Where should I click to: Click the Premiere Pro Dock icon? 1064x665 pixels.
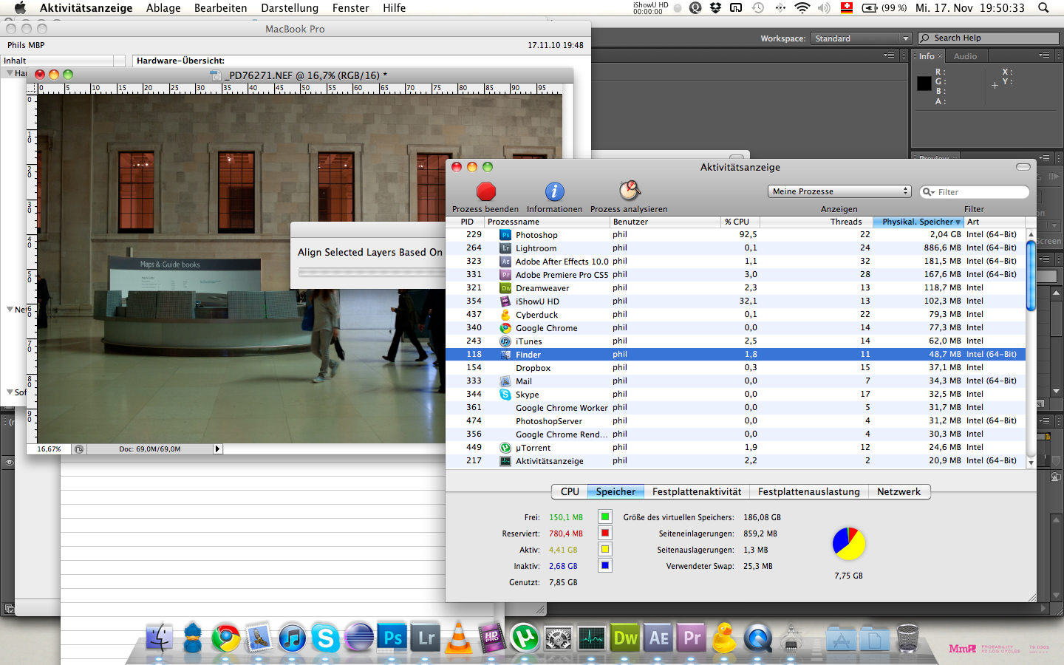[x=692, y=638]
